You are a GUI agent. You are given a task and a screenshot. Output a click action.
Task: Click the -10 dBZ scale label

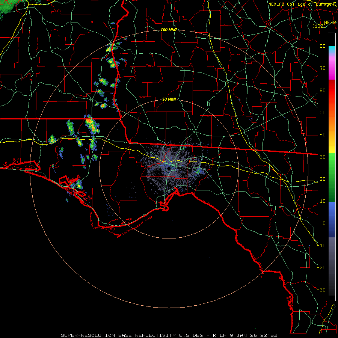[x=321, y=245]
